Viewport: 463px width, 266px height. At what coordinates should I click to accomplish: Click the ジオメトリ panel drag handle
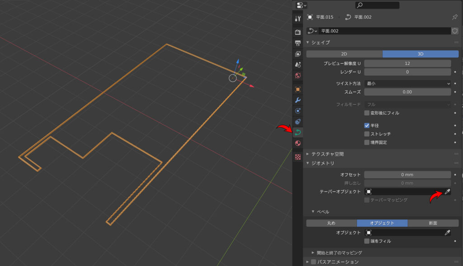point(456,163)
